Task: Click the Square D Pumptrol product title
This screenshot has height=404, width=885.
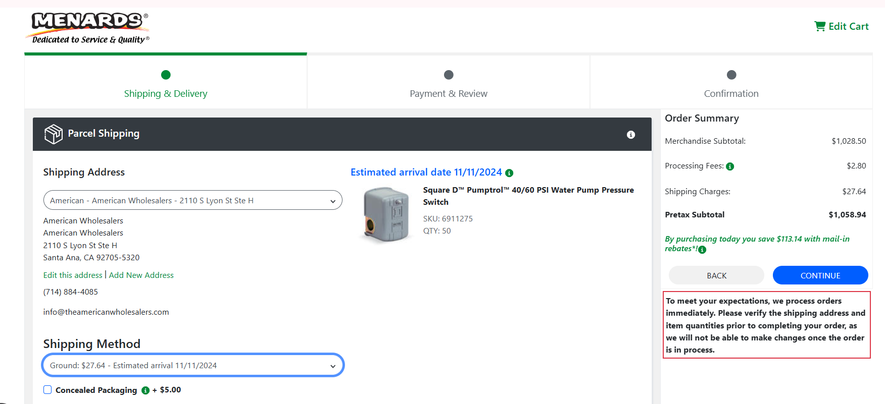Action: coord(528,196)
